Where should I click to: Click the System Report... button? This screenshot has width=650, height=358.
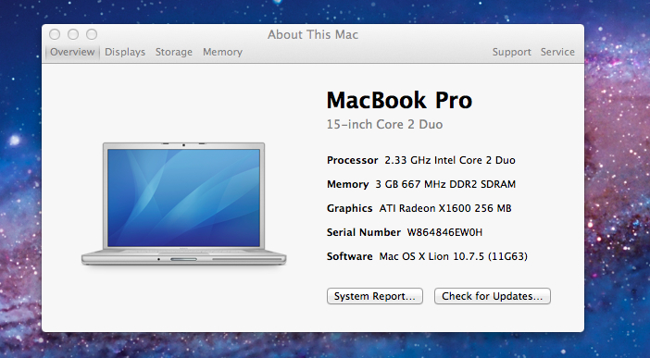[375, 296]
